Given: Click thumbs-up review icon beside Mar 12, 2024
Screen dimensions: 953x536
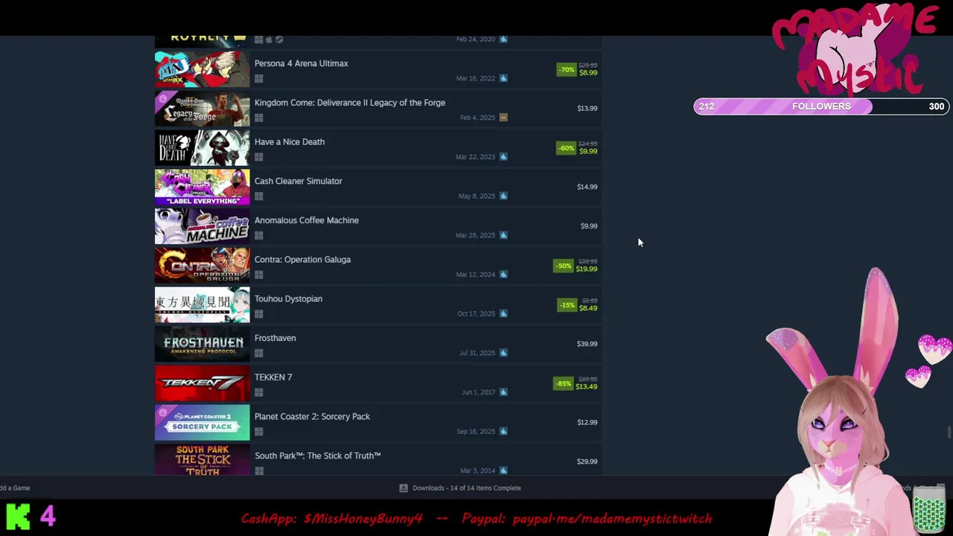Looking at the screenshot, I should coord(503,274).
